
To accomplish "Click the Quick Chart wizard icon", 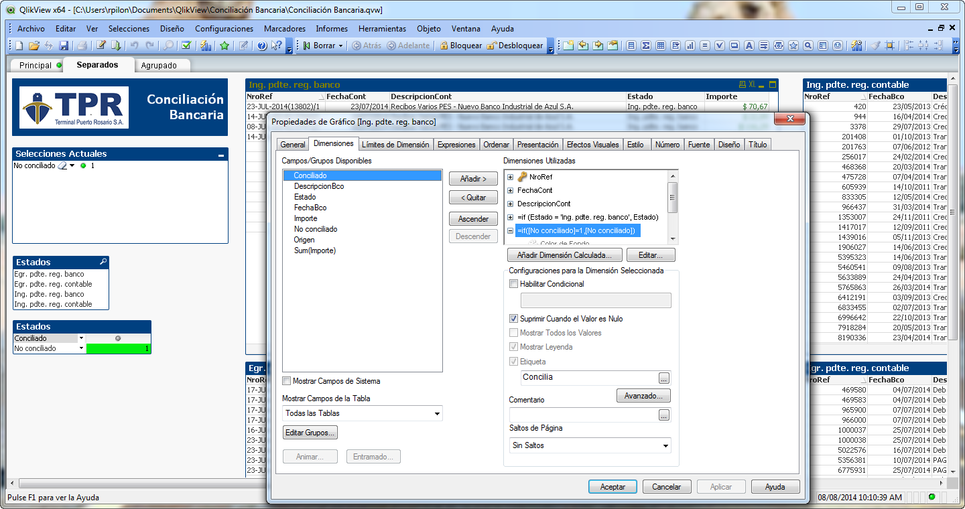I will click(206, 46).
